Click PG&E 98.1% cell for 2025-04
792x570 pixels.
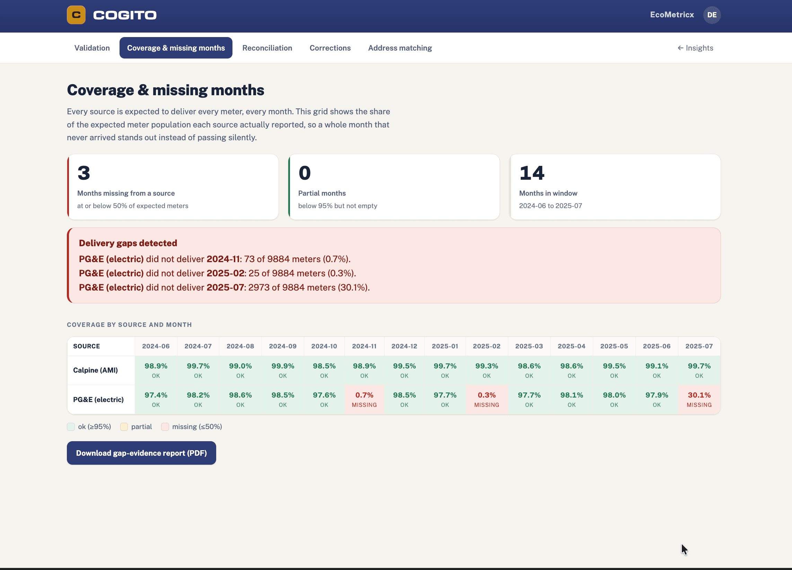[x=571, y=399]
